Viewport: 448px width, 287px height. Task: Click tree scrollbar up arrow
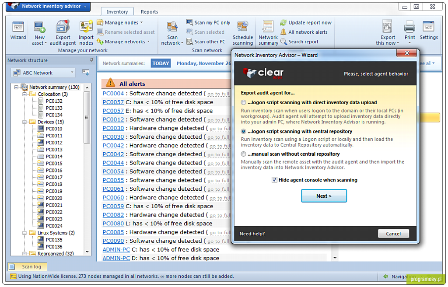pyautogui.click(x=87, y=87)
